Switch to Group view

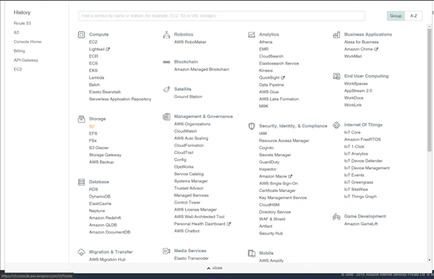point(396,16)
